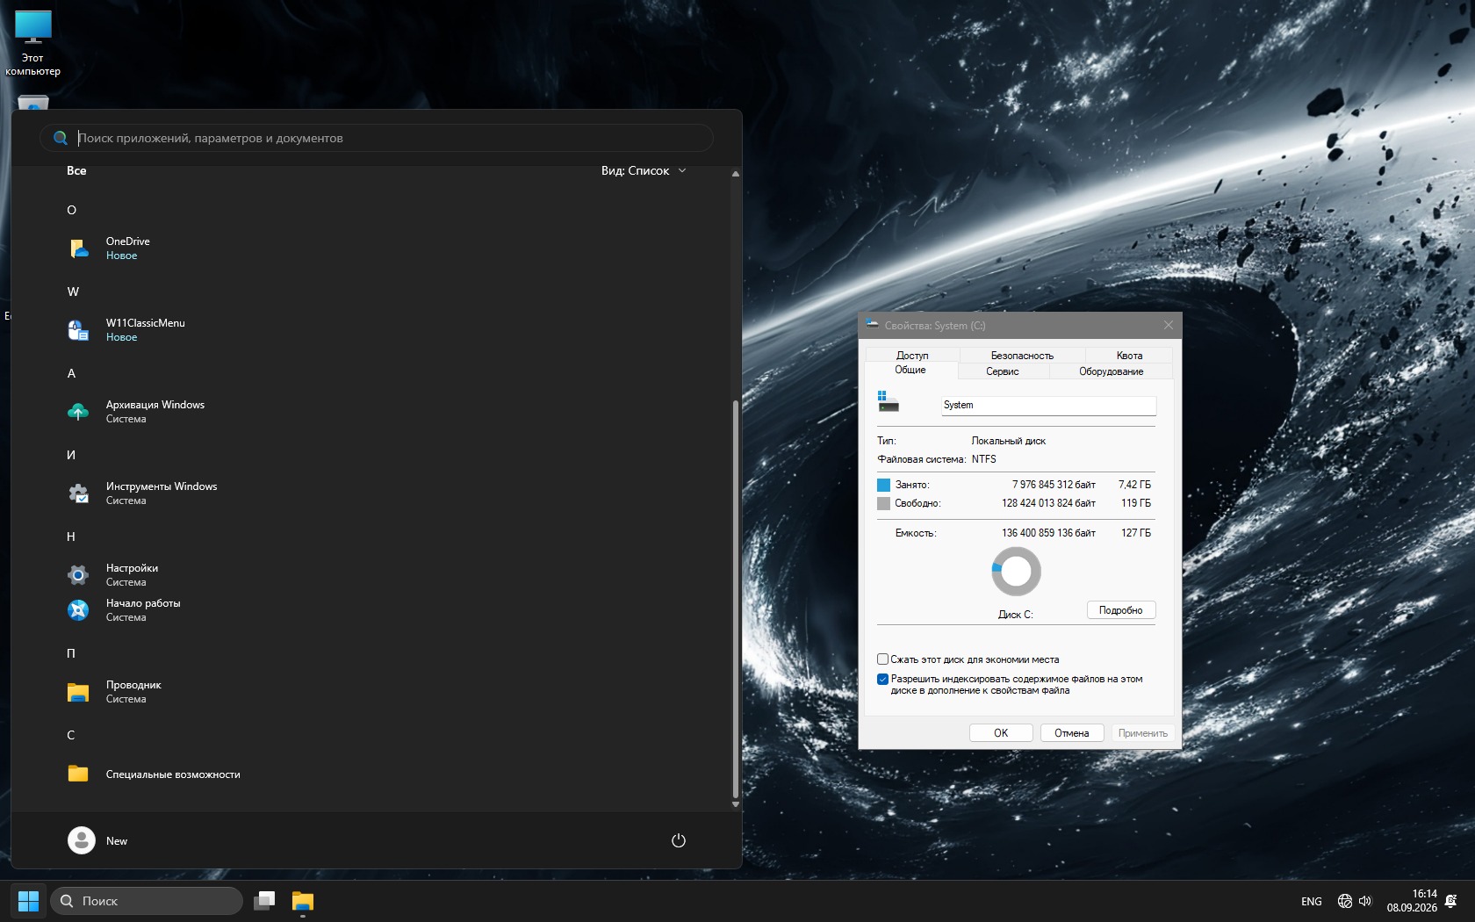1475x922 pixels.
Task: Switch to the Сервис tab
Action: click(1003, 371)
